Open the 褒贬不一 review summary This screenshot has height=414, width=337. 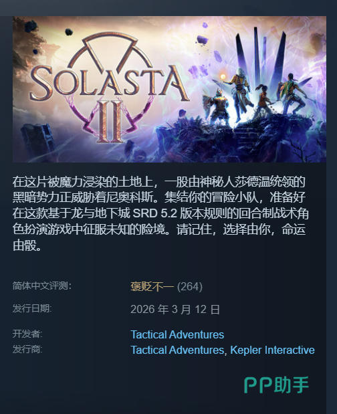click(152, 287)
